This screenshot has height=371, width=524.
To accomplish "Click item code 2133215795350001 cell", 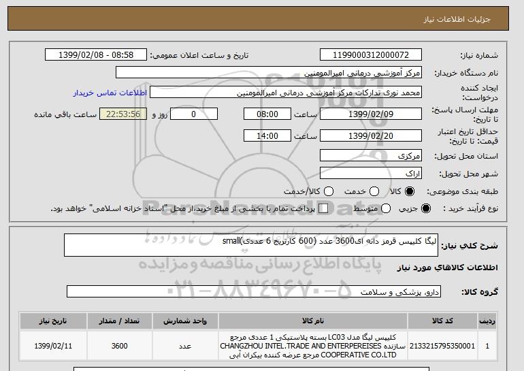I will (442, 346).
